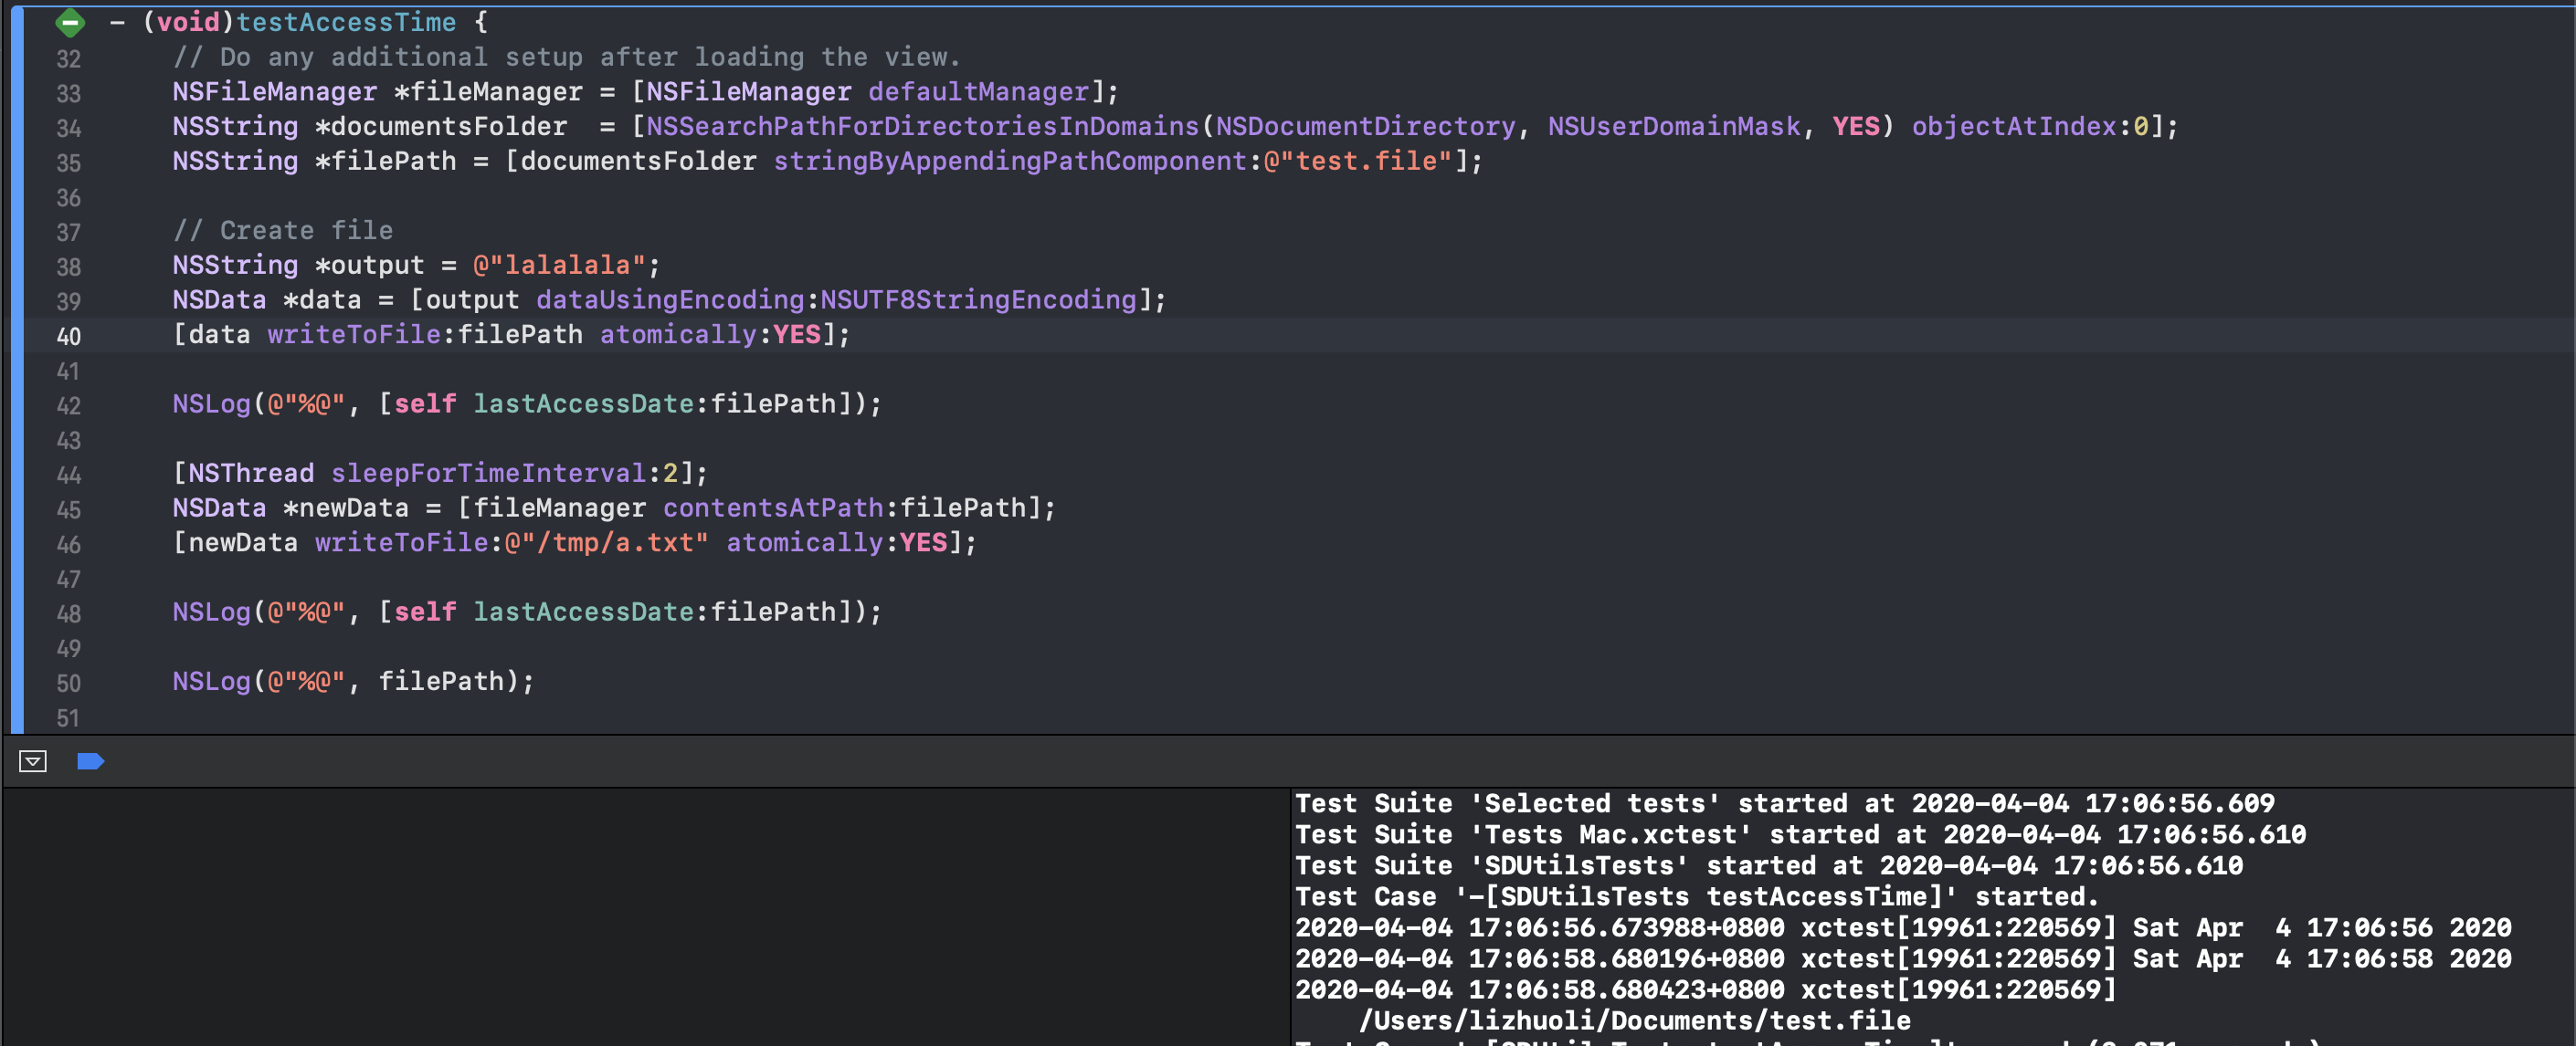Click line number 48 in the gutter
The height and width of the screenshot is (1046, 2576).
tap(68, 613)
